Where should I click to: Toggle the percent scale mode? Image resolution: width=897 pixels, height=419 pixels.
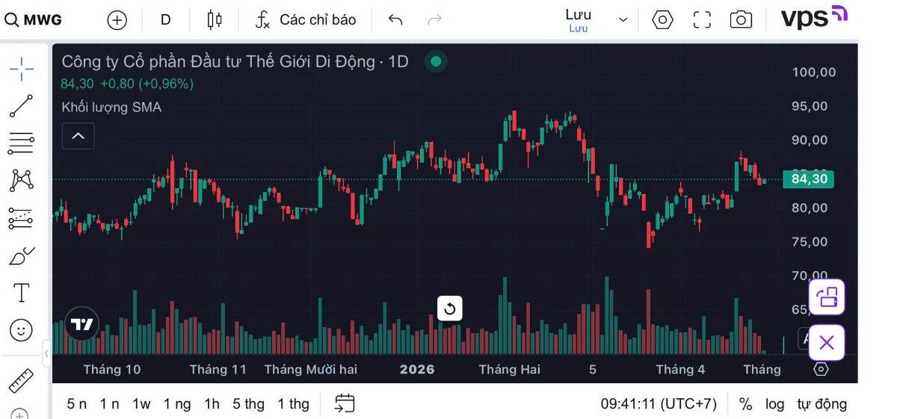[745, 404]
